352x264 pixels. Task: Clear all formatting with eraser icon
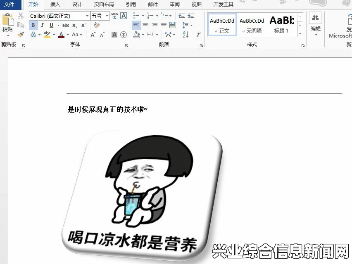97,25
